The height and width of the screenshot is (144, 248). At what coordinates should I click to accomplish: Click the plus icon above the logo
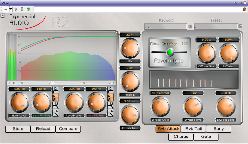(x=3, y=15)
